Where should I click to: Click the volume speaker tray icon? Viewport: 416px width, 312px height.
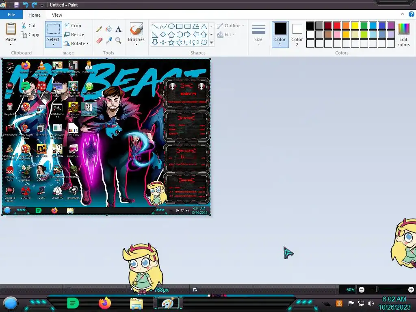point(371,303)
